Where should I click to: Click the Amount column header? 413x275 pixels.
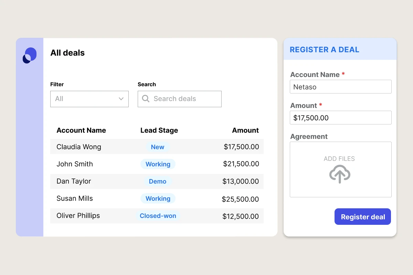(245, 130)
